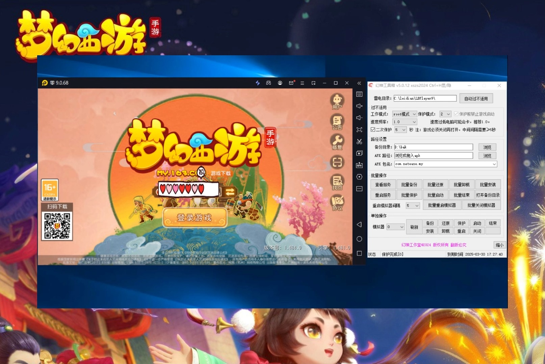Open the 协议 agreement icon
Viewport: 545px width, 364px height.
pyautogui.click(x=337, y=202)
